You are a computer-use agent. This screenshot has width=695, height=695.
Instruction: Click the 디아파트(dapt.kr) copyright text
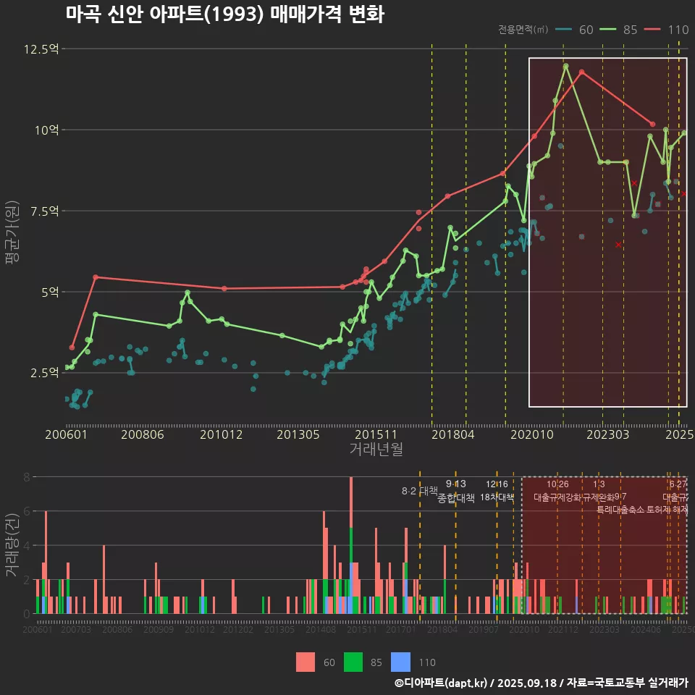click(x=442, y=683)
